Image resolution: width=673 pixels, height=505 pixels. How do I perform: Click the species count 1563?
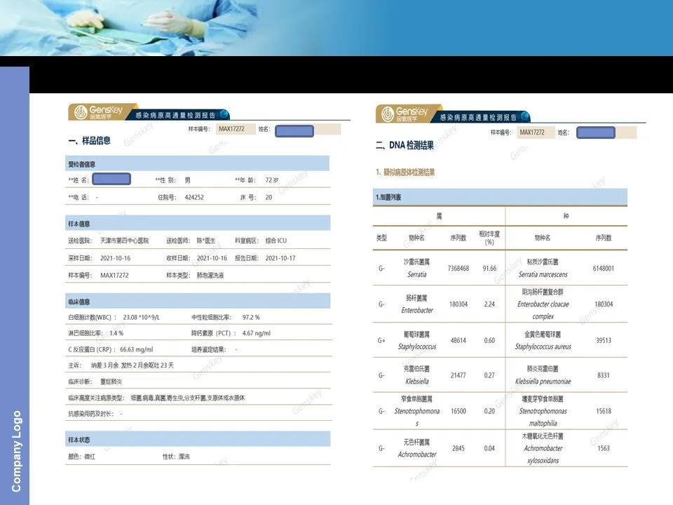coord(604,448)
